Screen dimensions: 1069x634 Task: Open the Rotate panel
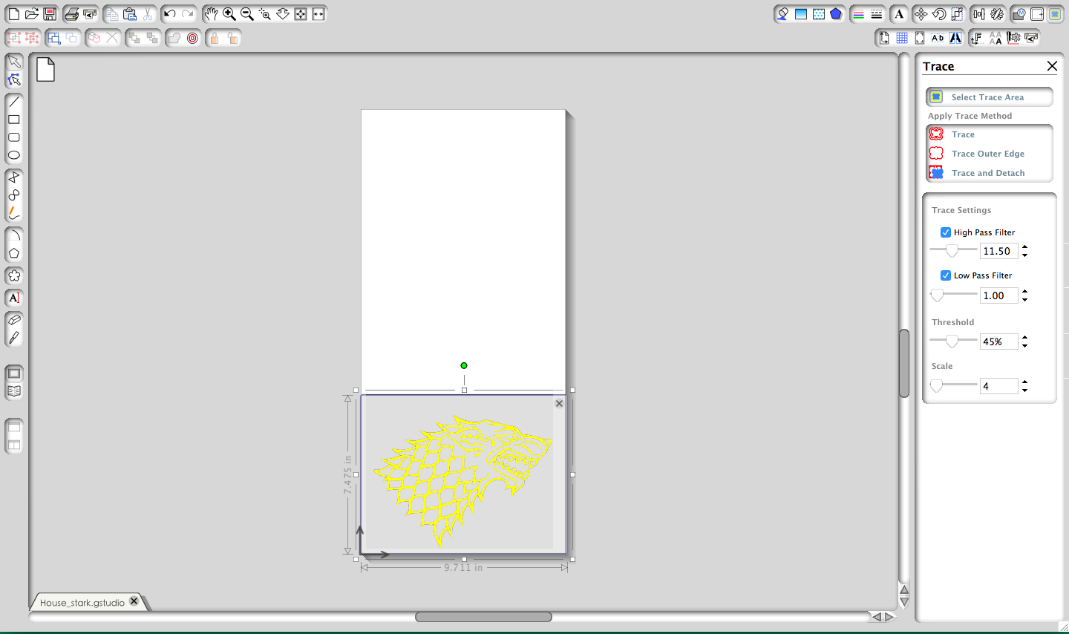(x=939, y=14)
